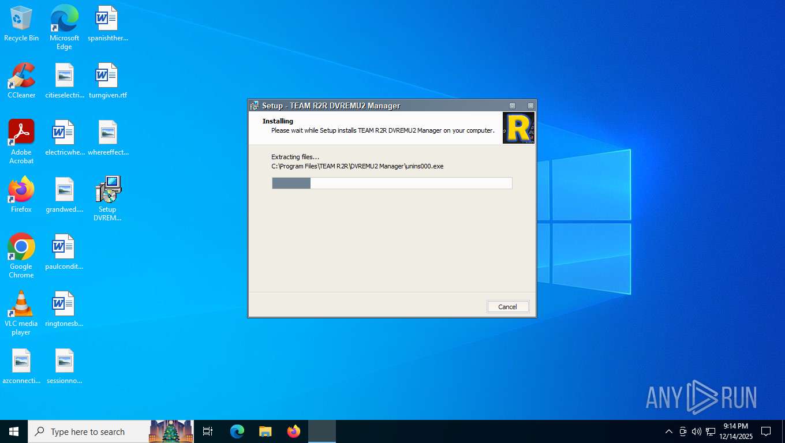Launch Adobe Acrobat shortcut
Image resolution: width=785 pixels, height=443 pixels.
point(21,142)
